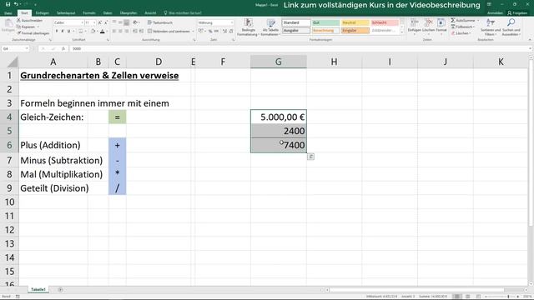Apply the Eingabe cell style
The width and height of the screenshot is (534, 300).
[x=355, y=31]
